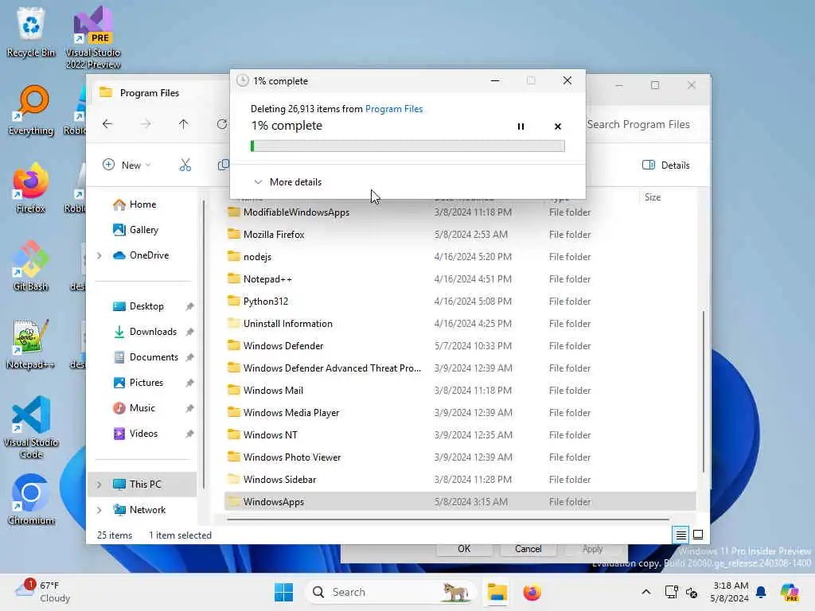Select the Windows Sidebar folder
Viewport: 815px width, 611px height.
[x=460, y=480]
